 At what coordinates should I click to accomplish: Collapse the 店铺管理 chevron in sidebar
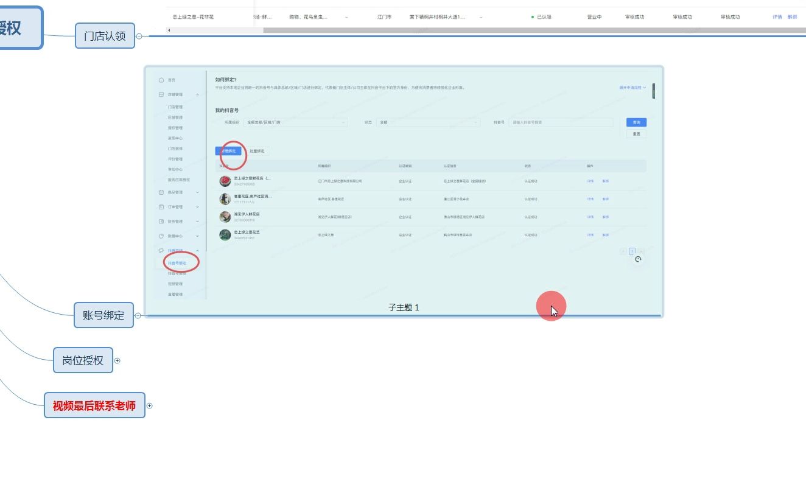click(197, 94)
